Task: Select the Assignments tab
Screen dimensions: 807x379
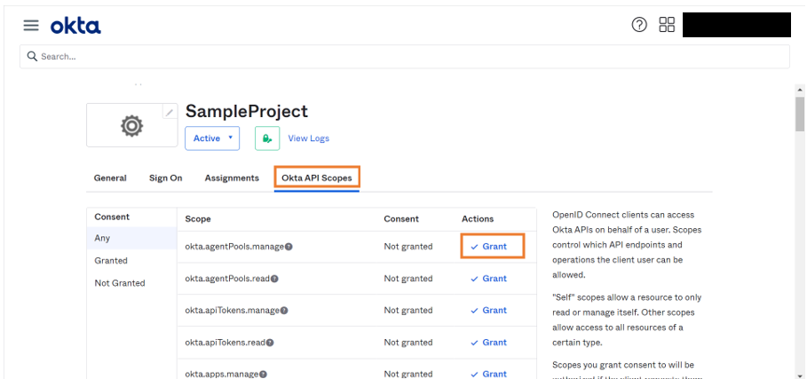Action: pyautogui.click(x=232, y=178)
